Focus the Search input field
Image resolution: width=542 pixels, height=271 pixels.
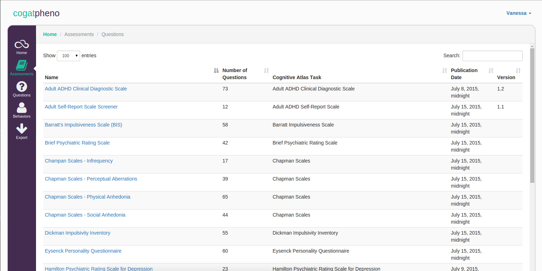(x=493, y=56)
